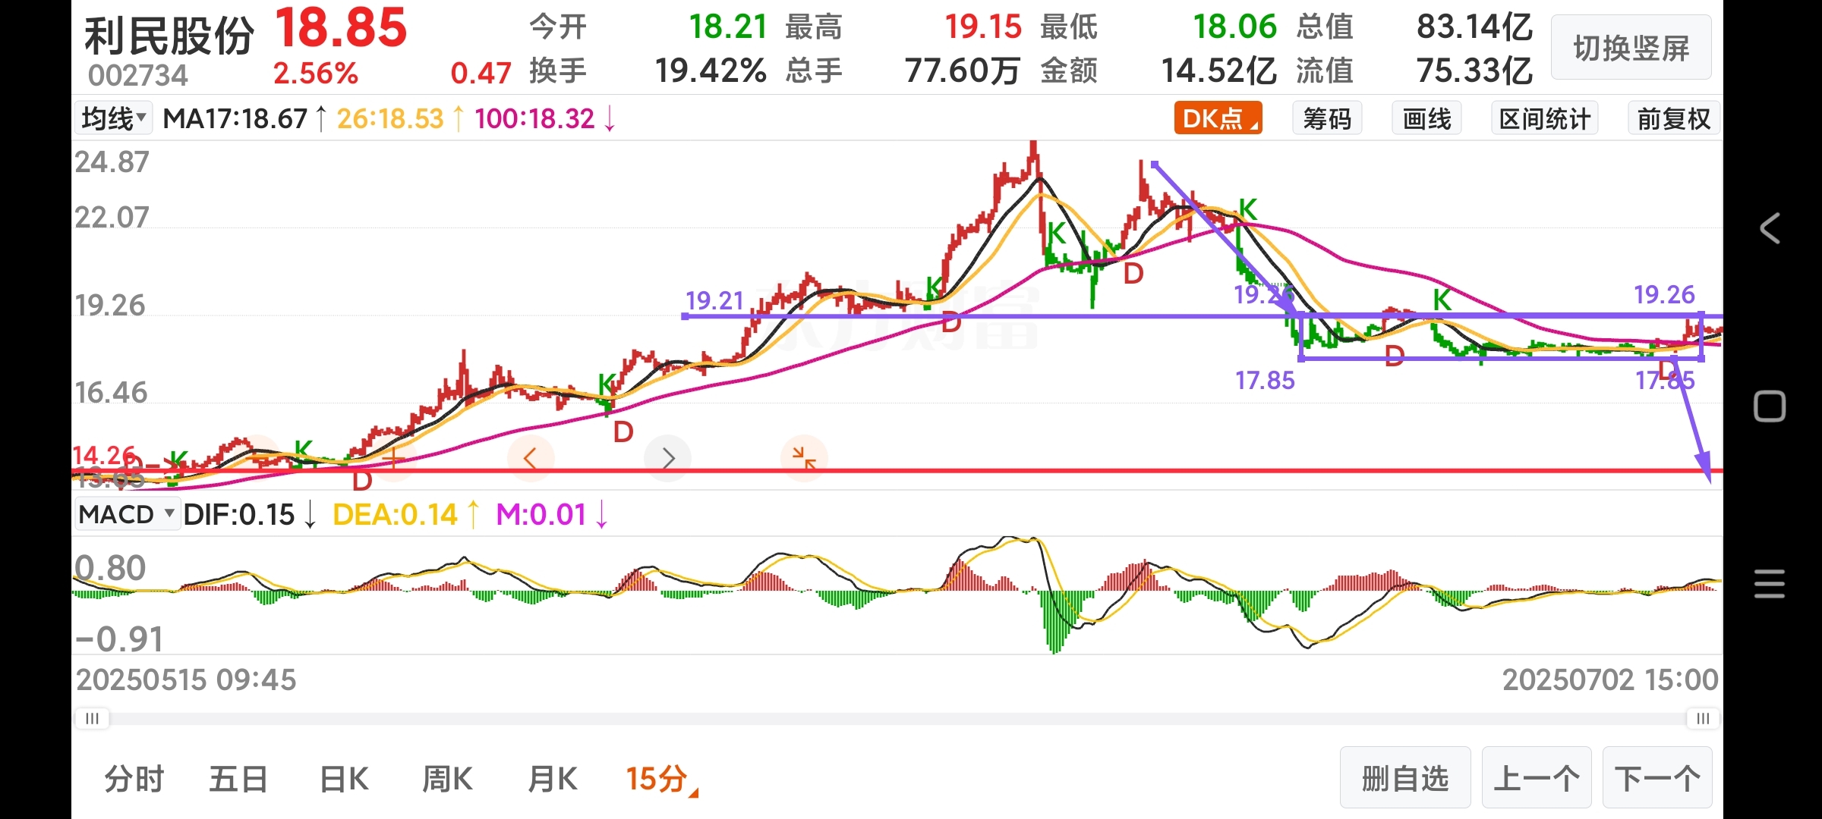Open the Android recent apps menu icon

point(1770,584)
